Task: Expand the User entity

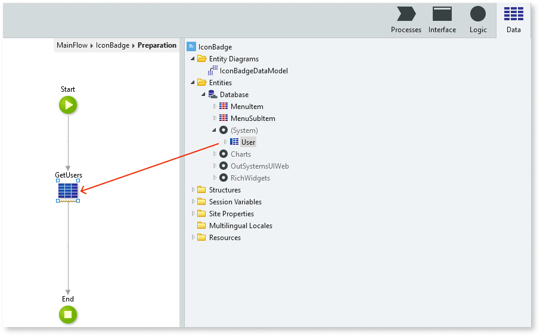Action: [x=225, y=142]
